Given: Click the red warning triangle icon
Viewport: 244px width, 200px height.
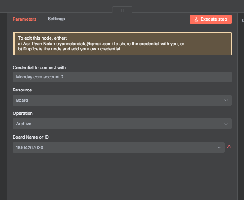Looking at the screenshot, I should (x=229, y=147).
